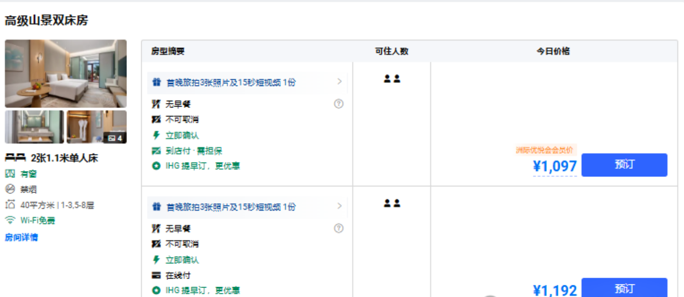Click the no-breakfast cutlery icon in first offer
Viewport: 684px width, 297px height.
click(156, 104)
